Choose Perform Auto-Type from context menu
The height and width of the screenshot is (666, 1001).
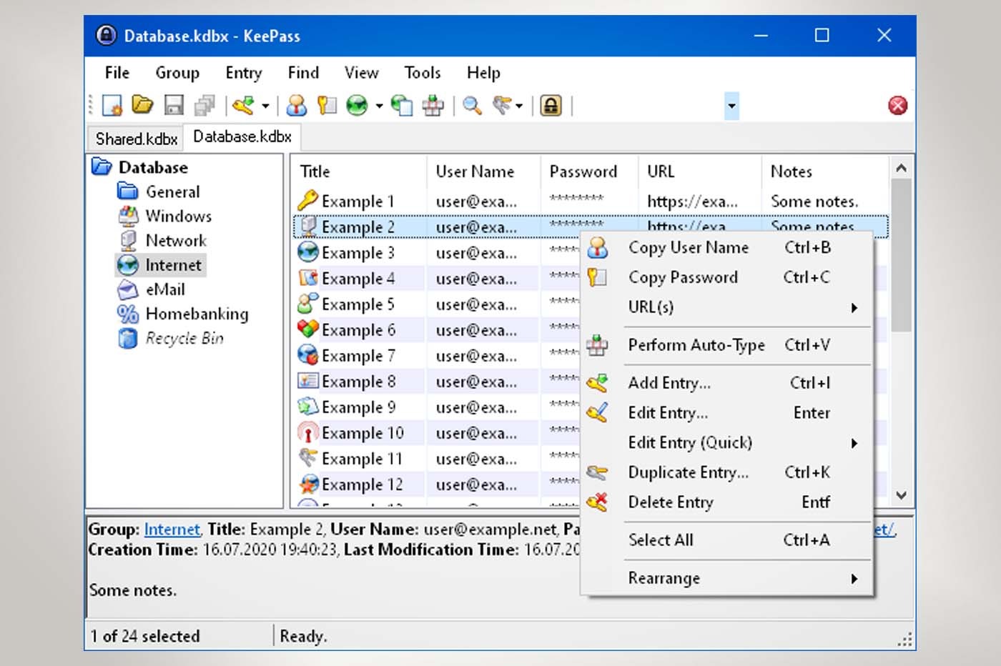click(728, 345)
